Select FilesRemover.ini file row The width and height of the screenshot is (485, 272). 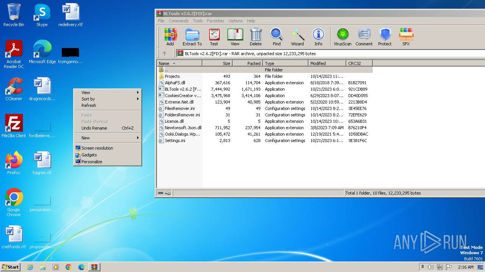(x=265, y=108)
